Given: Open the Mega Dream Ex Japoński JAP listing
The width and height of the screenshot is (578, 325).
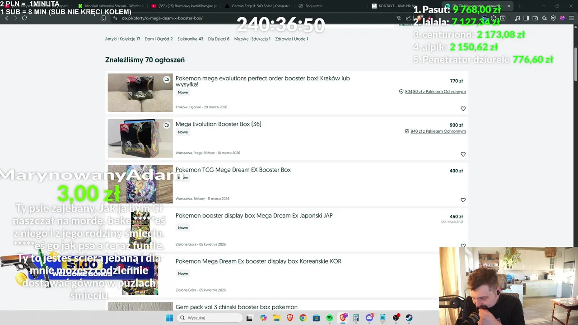Looking at the screenshot, I should (254, 216).
